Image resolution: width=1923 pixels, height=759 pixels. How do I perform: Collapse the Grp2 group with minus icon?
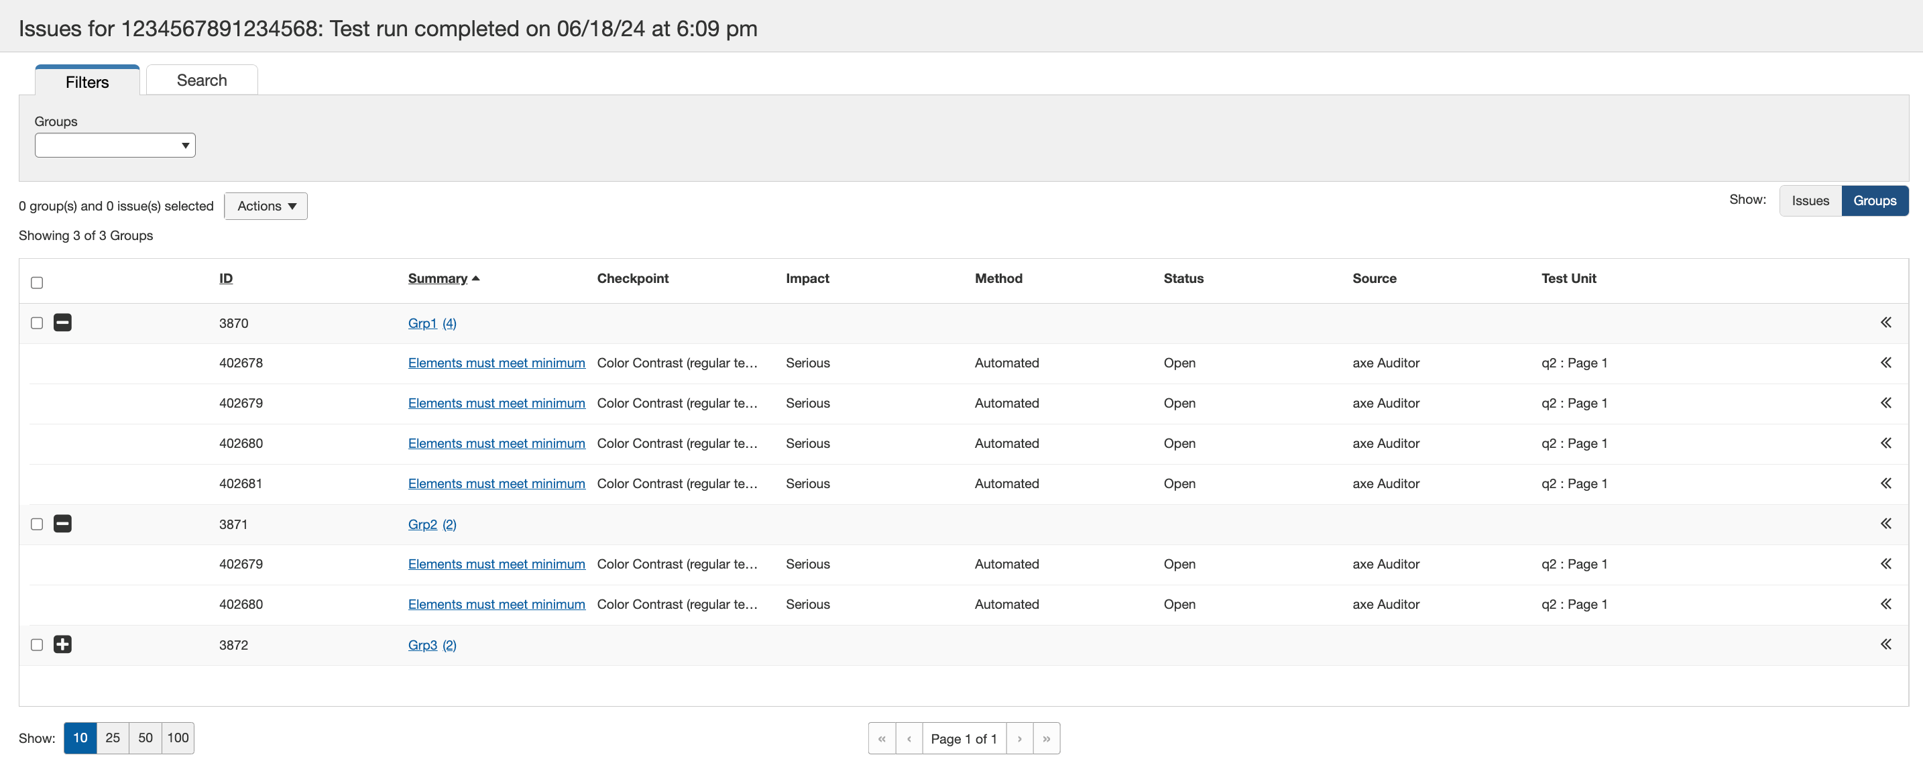[x=63, y=523]
